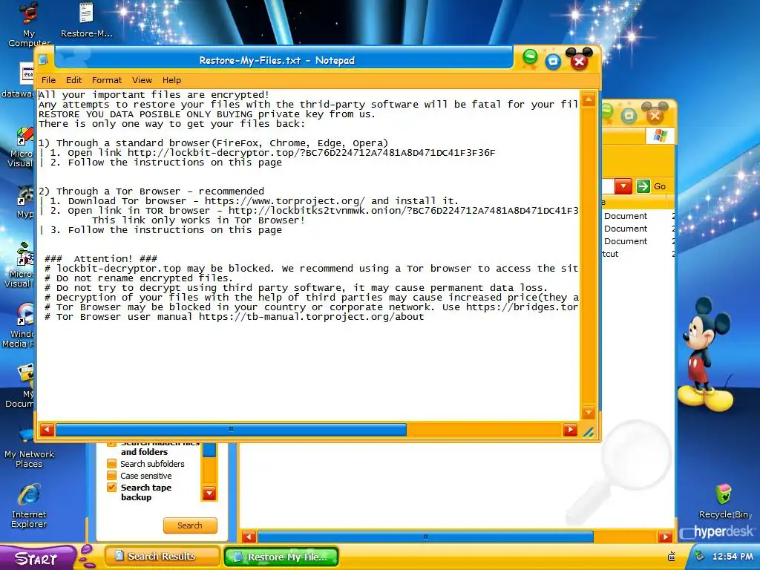The height and width of the screenshot is (570, 760).
Task: Click search pane scroll down arrow
Action: click(209, 494)
